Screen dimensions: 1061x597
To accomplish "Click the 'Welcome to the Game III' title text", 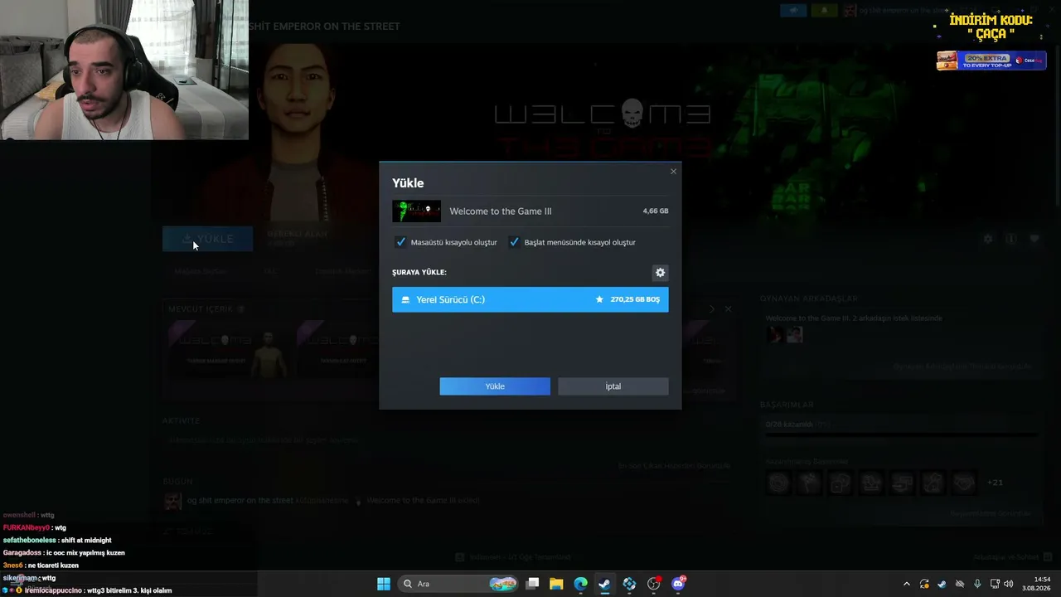I will 500,211.
